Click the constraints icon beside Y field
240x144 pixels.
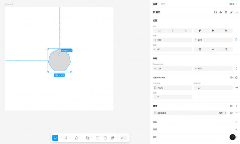pos(236,40)
